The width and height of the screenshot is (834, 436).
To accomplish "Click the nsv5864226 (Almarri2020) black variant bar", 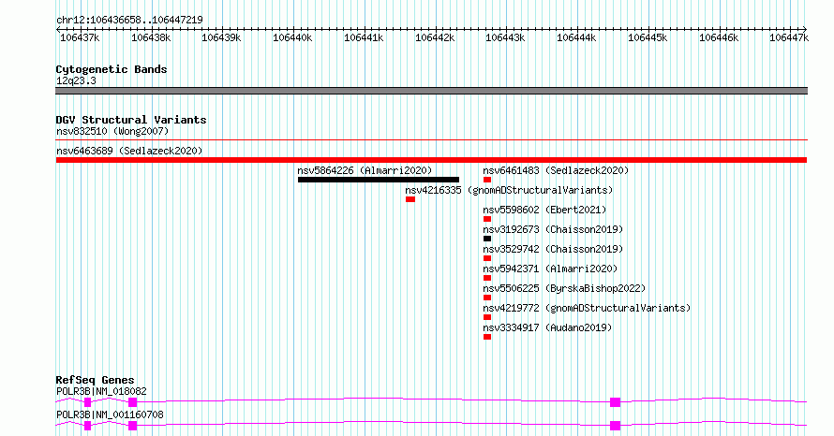I will [379, 180].
